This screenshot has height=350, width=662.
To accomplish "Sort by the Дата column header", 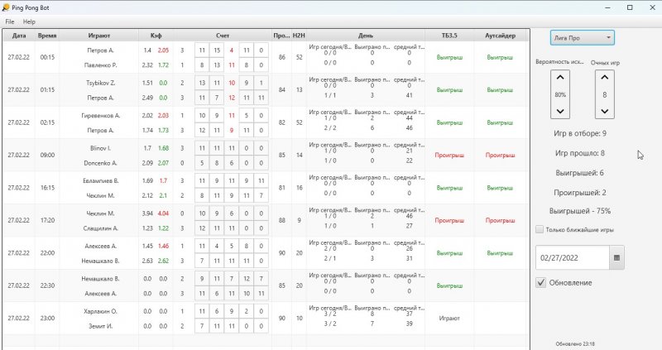I will [x=19, y=36].
